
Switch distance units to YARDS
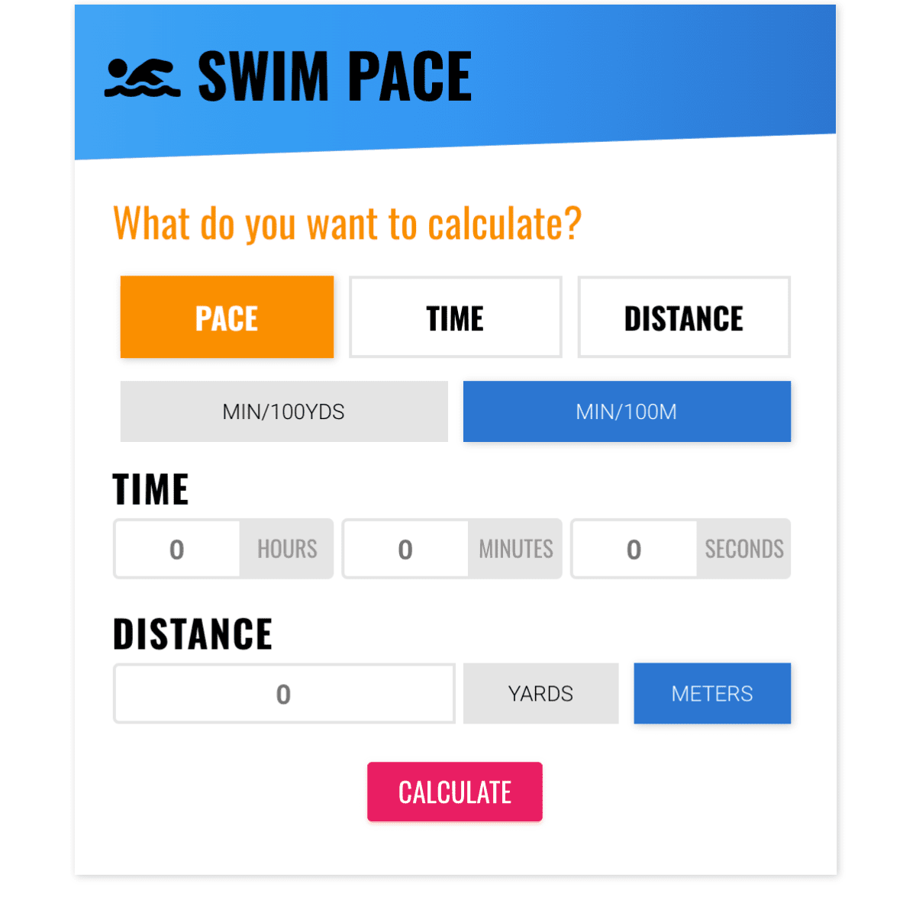[540, 693]
